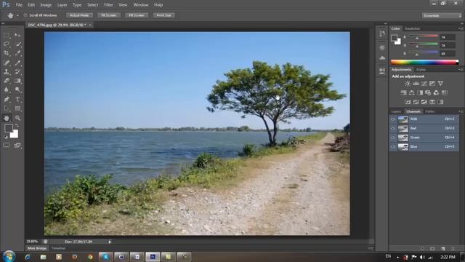Select the Rectangle shape tool
The height and width of the screenshot is (262, 465).
click(17, 108)
